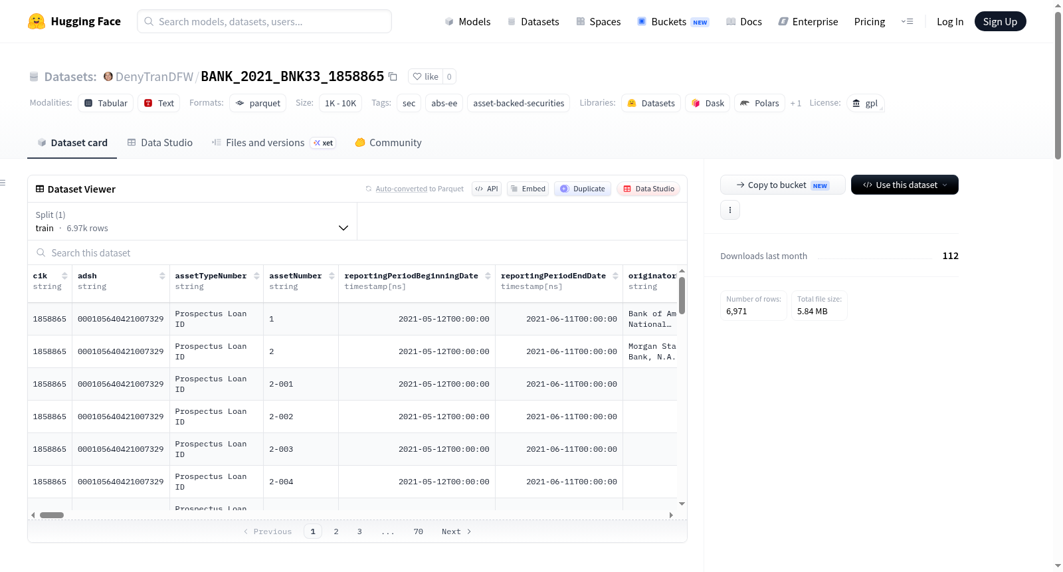
Task: Click the Duplicate button
Action: coord(583,189)
